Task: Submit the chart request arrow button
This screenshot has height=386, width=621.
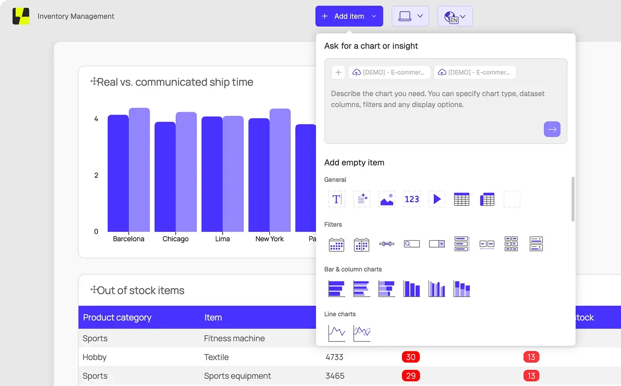Action: 552,129
